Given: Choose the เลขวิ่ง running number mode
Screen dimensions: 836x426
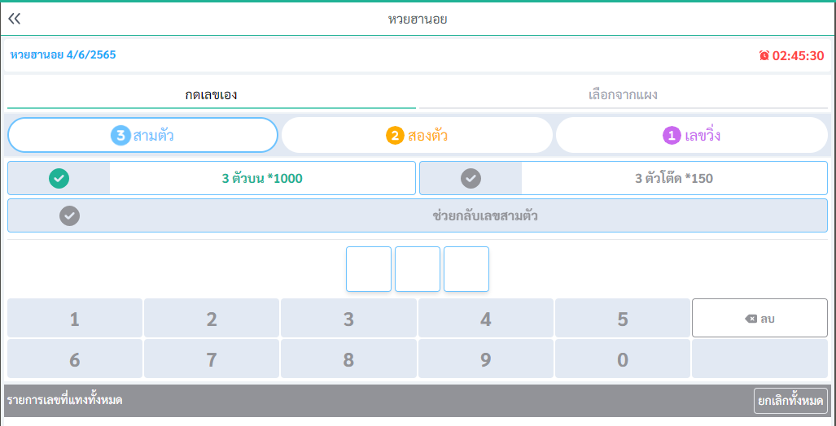Looking at the screenshot, I should 692,136.
